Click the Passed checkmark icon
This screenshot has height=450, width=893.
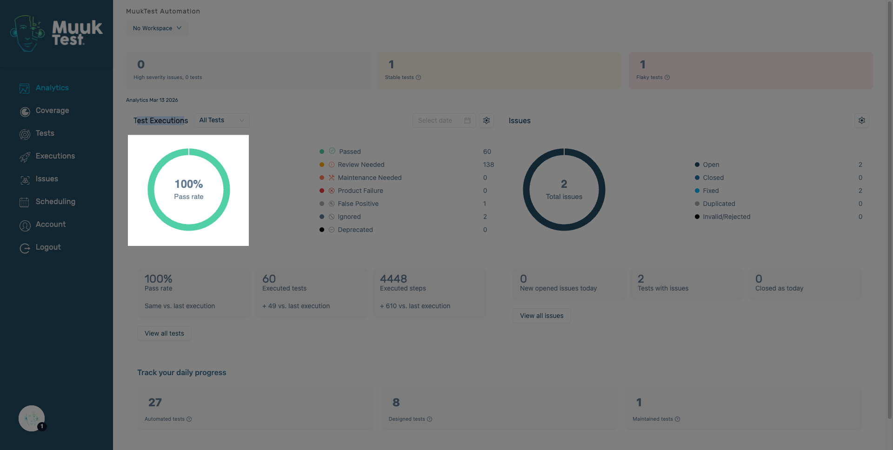(332, 151)
